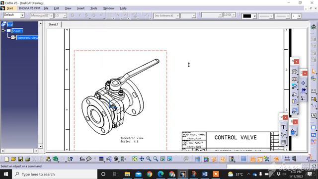
Task: Select the Section view tool icon
Action: (x=295, y=79)
